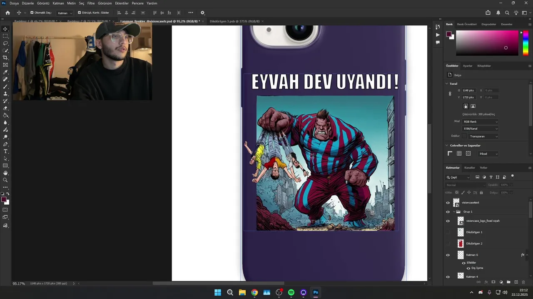Image resolution: width=533 pixels, height=299 pixels.
Task: Select the Hand tool
Action: (5, 173)
